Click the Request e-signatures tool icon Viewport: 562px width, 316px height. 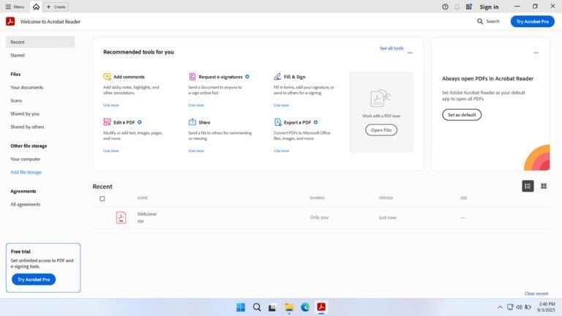[x=192, y=76]
